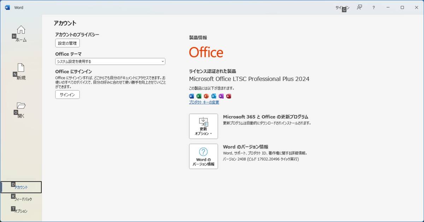Click the Outlook product icon
The width and height of the screenshot is (424, 222).
[x=214, y=96]
